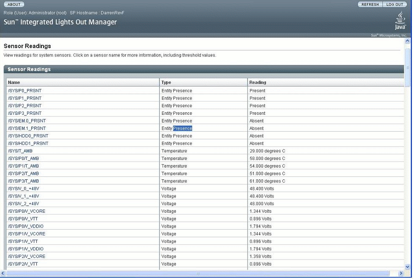Image resolution: width=414 pixels, height=279 pixels.
Task: Open sensor /SYS/HDD1_PRSNT
Action: click(28, 144)
